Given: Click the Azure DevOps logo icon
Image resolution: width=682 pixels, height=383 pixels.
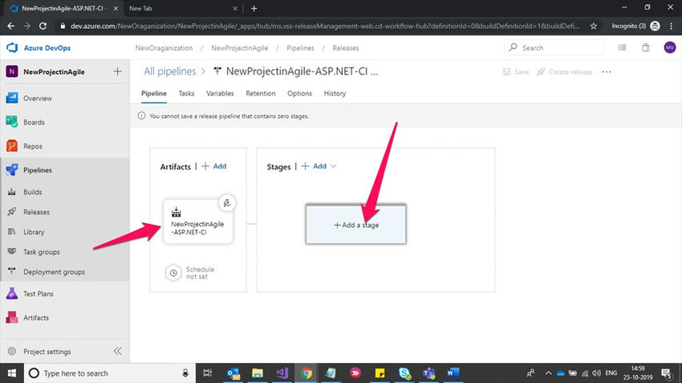Looking at the screenshot, I should (x=12, y=47).
